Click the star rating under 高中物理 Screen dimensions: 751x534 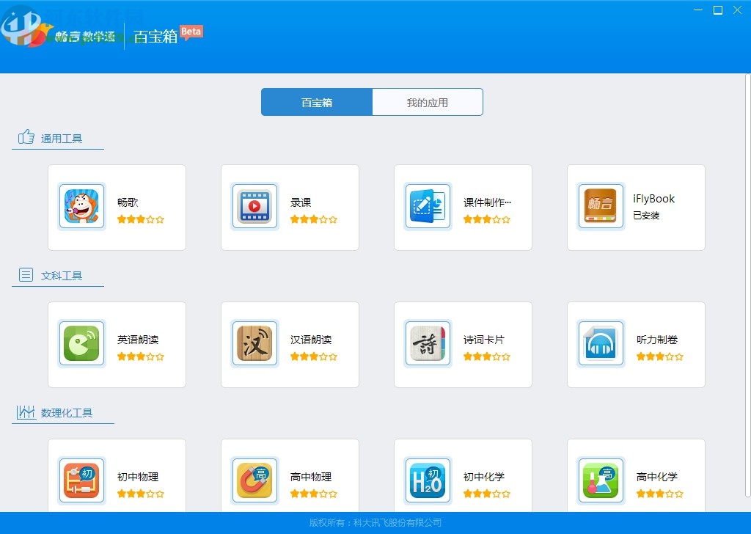coord(314,494)
